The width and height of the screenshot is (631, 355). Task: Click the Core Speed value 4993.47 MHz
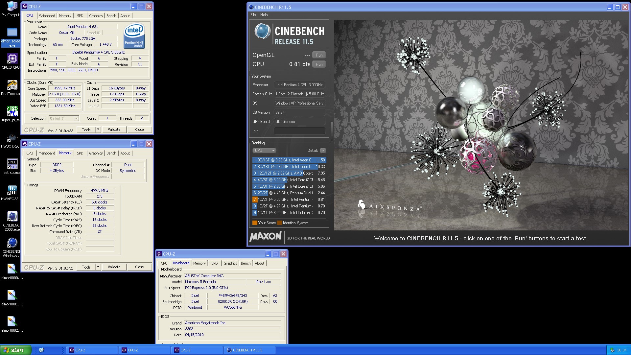tap(65, 88)
